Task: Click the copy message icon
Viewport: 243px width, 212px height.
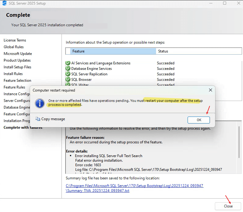Action: pyautogui.click(x=38, y=119)
